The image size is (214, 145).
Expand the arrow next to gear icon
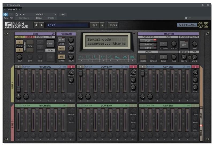[x=190, y=18]
